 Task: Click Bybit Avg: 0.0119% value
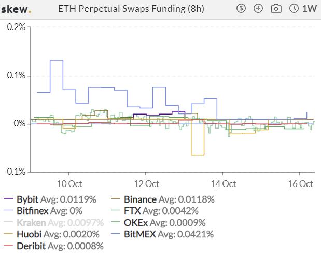coord(68,199)
